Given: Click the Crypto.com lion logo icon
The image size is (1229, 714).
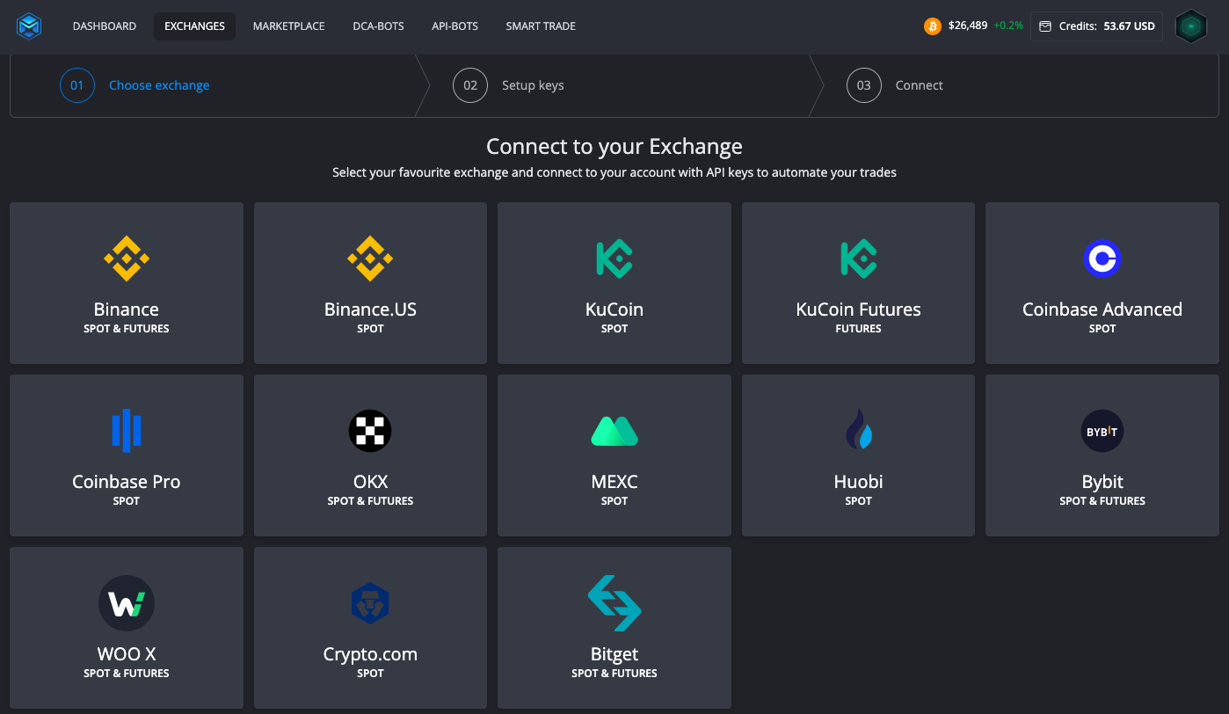Looking at the screenshot, I should point(370,603).
